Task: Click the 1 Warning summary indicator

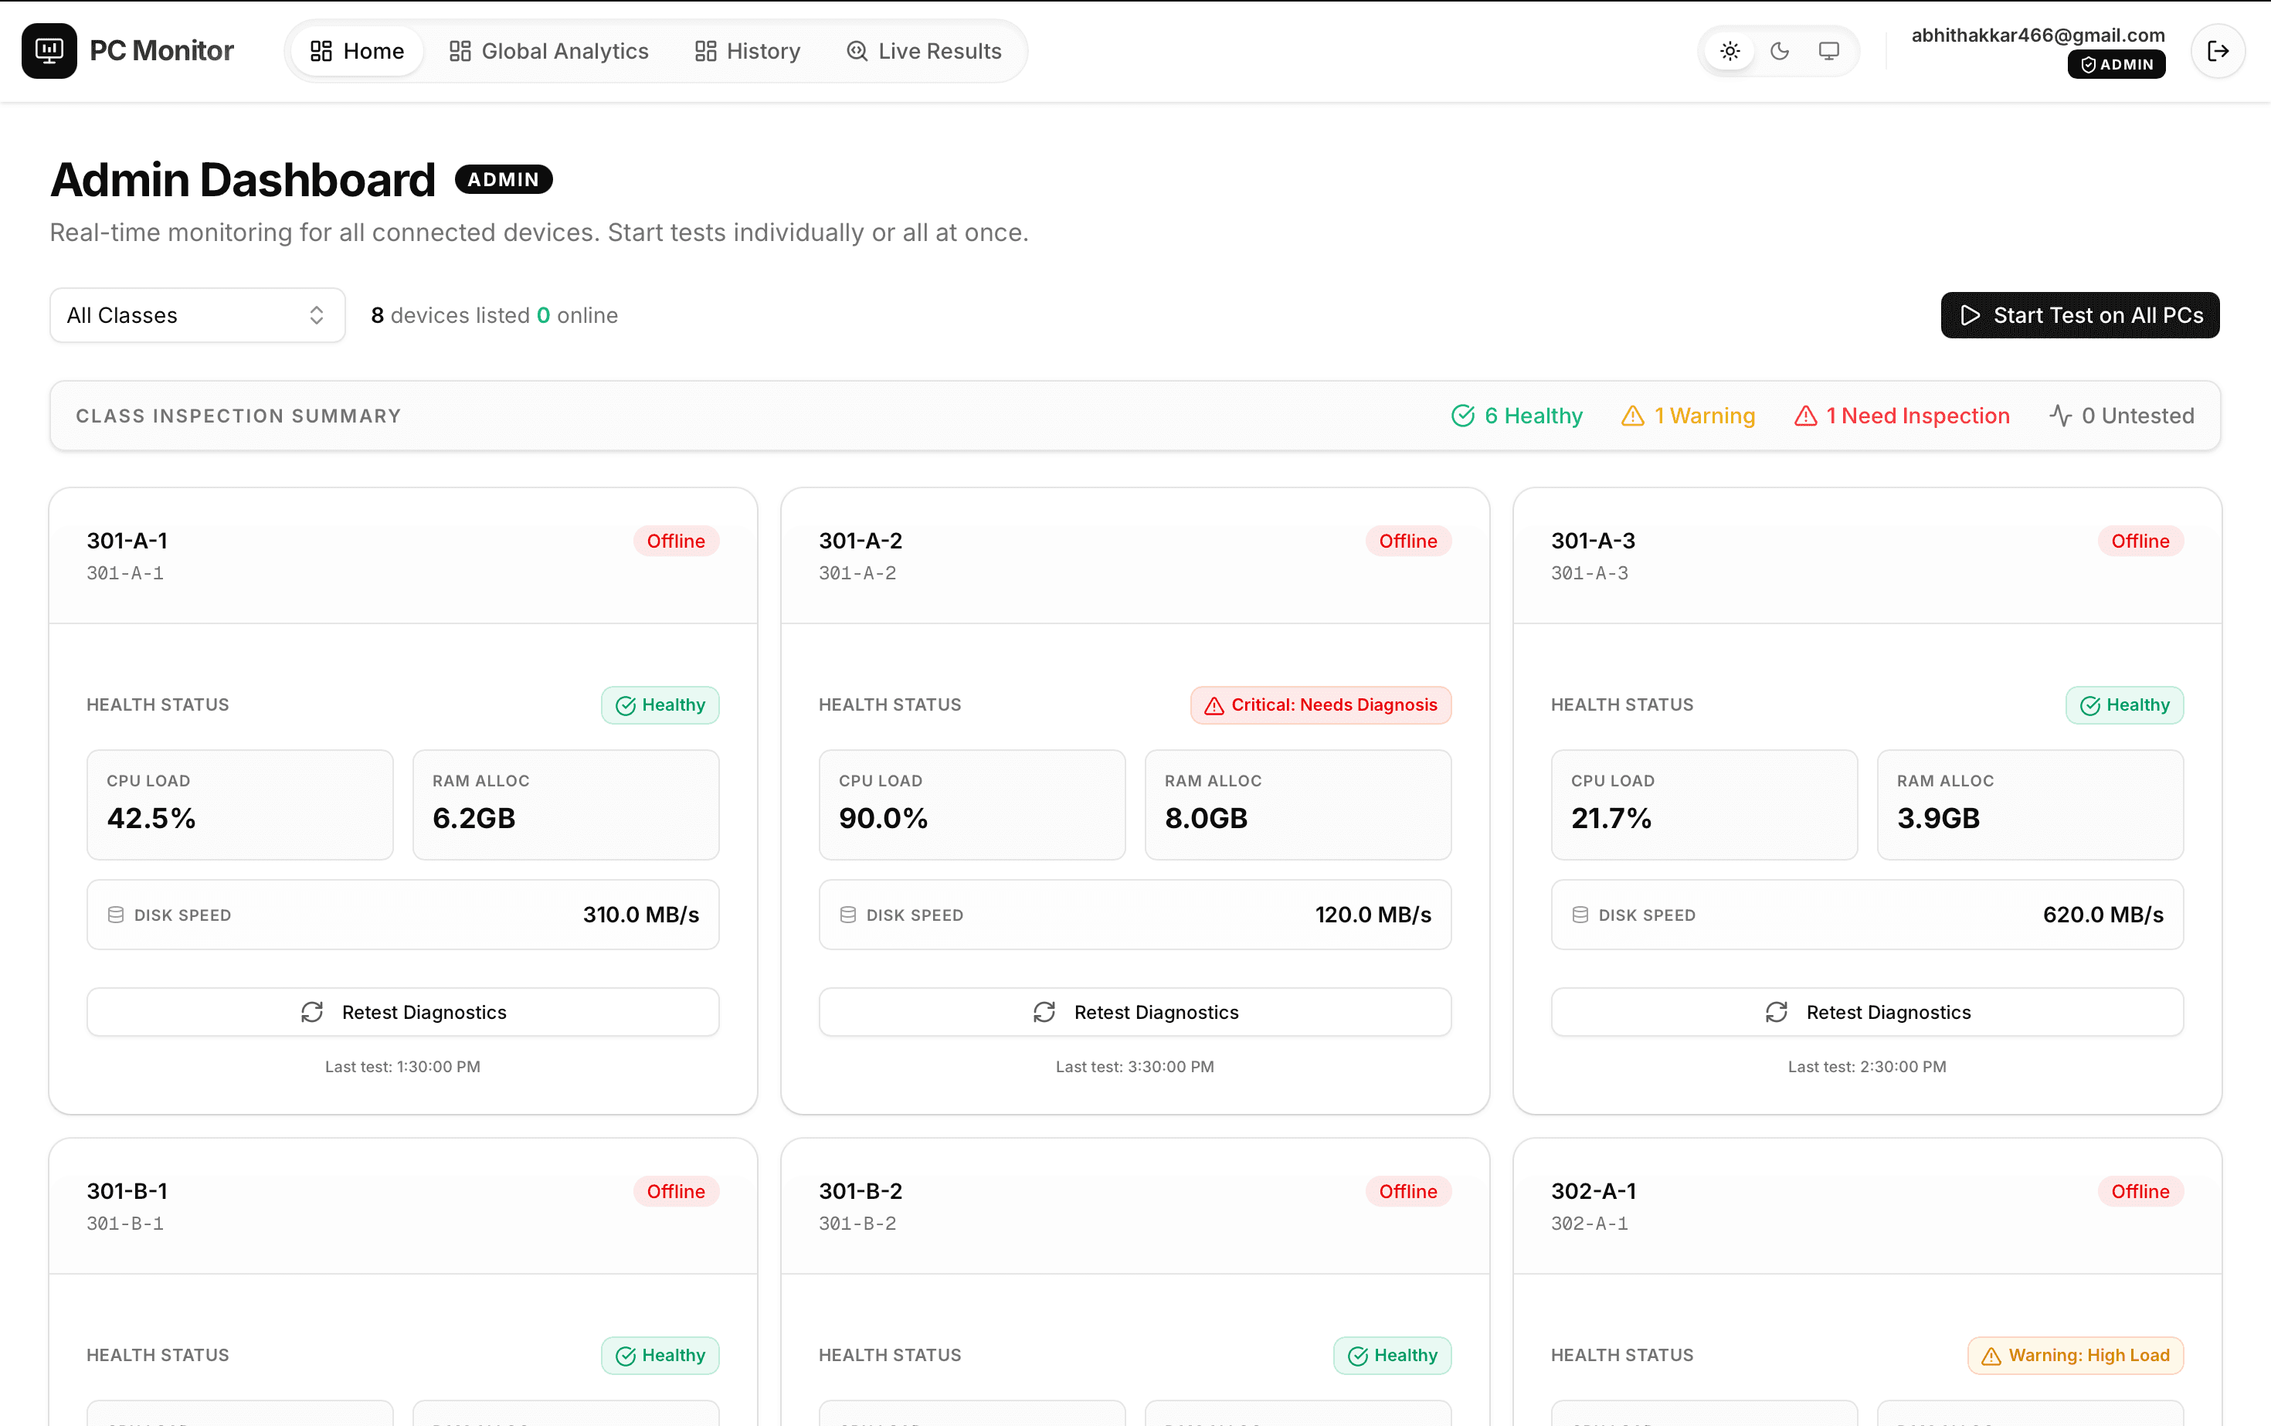Action: click(1688, 416)
